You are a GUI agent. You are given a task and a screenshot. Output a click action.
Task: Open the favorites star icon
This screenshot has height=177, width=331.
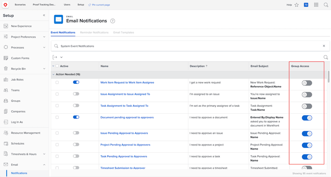[x=297, y=5]
